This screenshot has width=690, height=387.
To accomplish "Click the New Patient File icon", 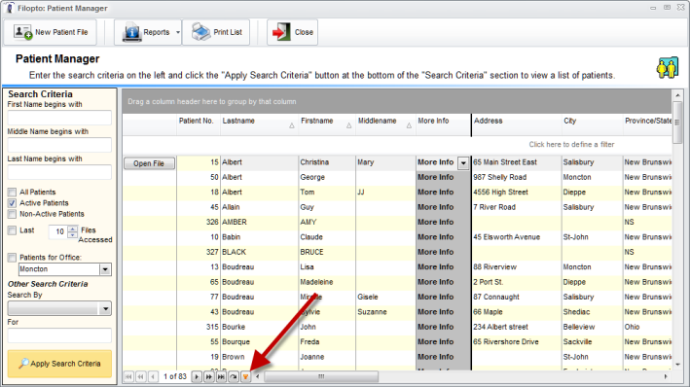I will point(23,32).
